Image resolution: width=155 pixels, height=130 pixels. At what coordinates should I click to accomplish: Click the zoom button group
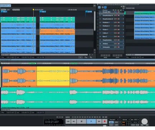118,56
